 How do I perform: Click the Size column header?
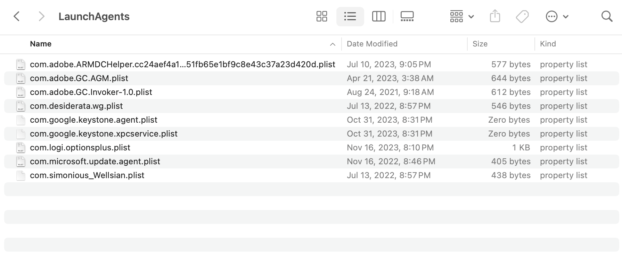480,44
